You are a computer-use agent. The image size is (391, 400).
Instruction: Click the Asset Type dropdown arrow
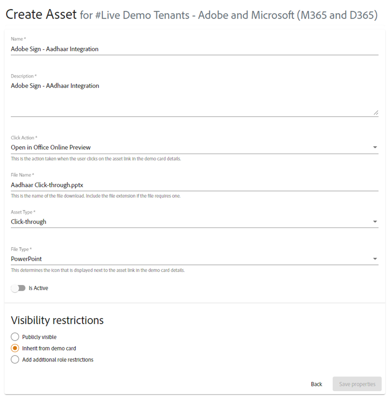[375, 221]
